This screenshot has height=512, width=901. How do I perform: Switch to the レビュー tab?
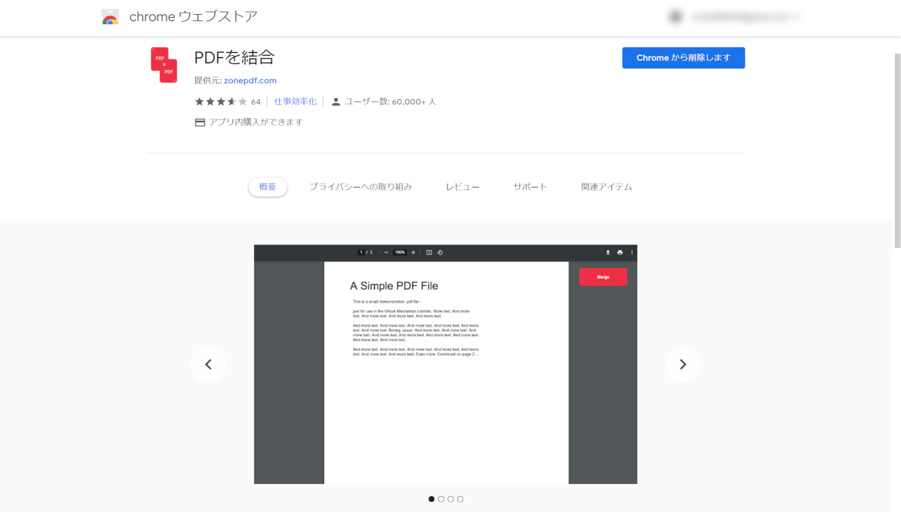(x=462, y=187)
